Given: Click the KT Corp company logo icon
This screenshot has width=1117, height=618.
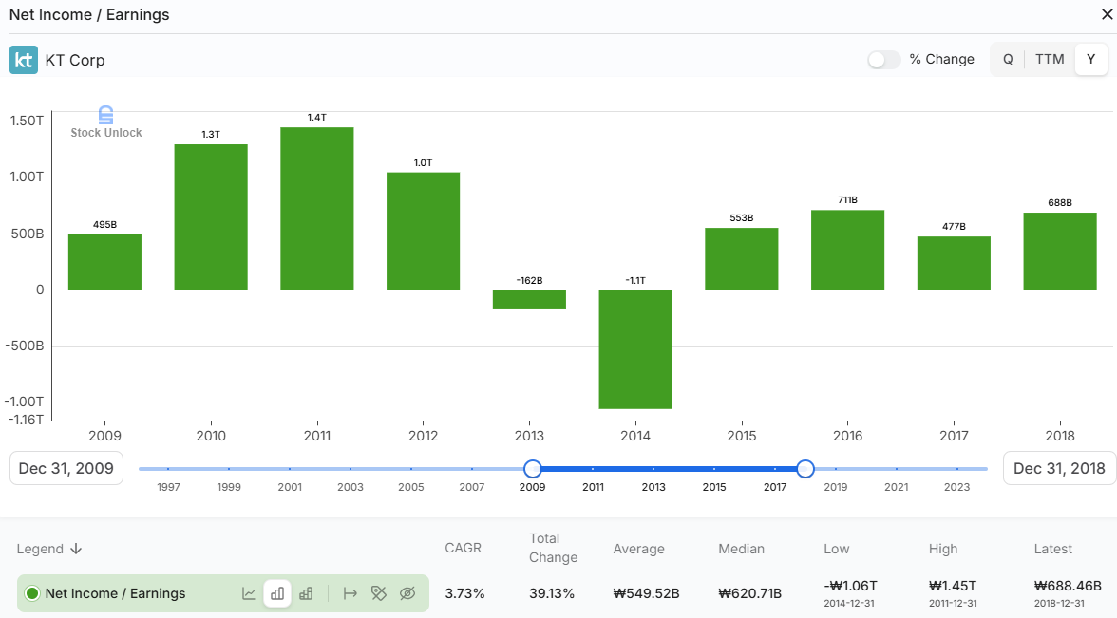Looking at the screenshot, I should (24, 60).
